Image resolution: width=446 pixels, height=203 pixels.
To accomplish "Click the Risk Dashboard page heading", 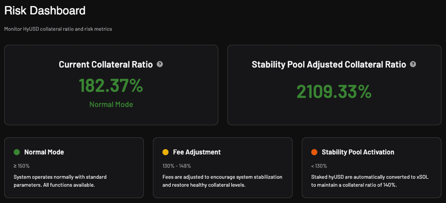I will pyautogui.click(x=45, y=11).
